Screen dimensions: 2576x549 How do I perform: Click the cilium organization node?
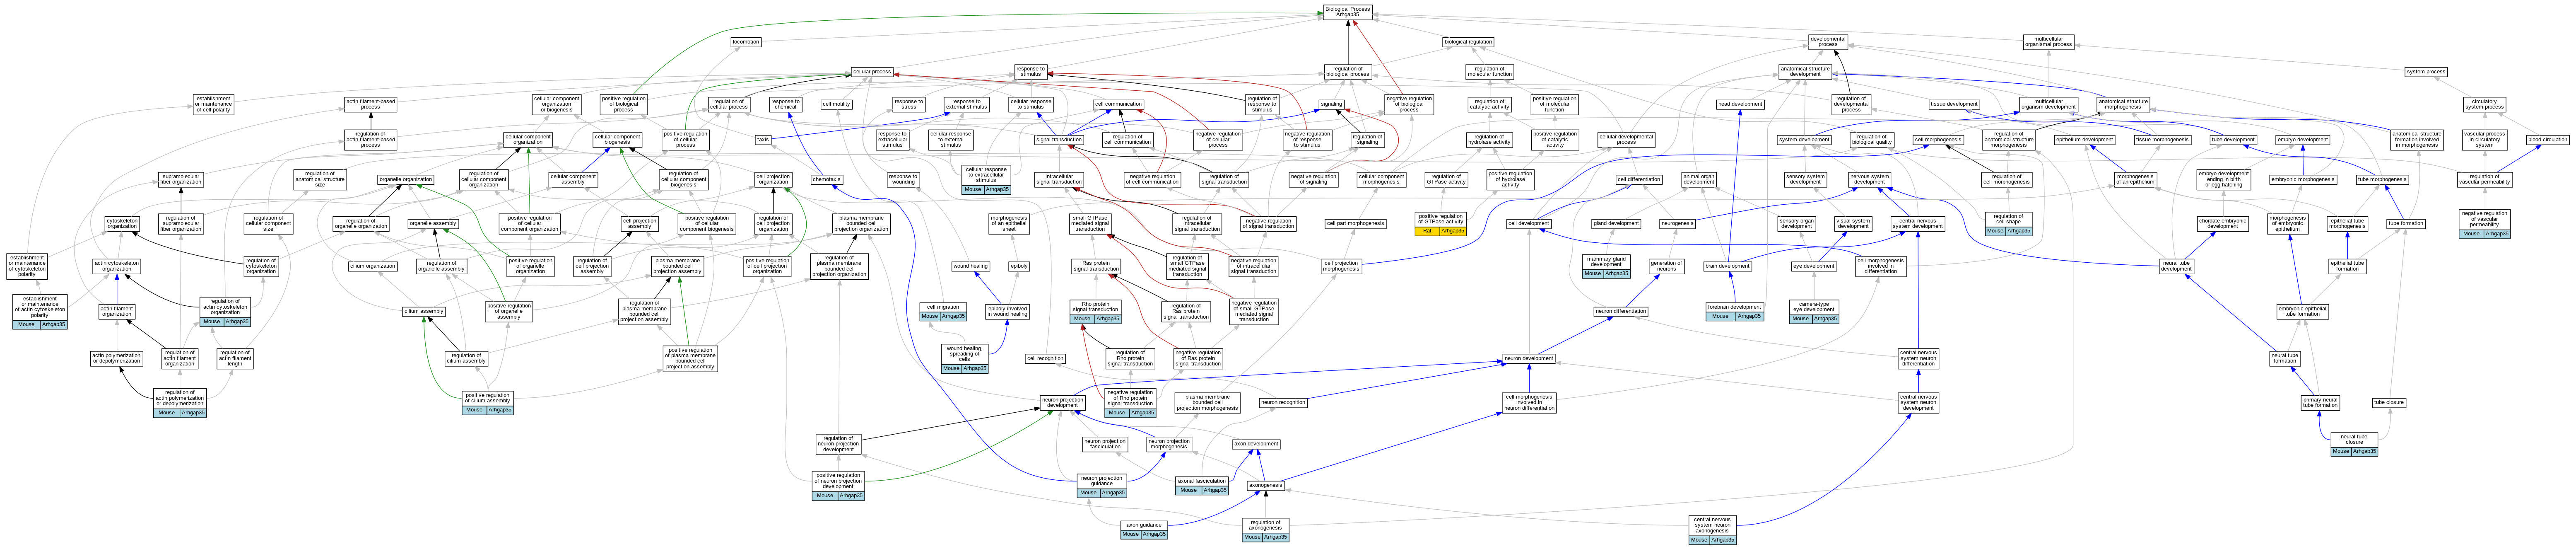(x=373, y=266)
